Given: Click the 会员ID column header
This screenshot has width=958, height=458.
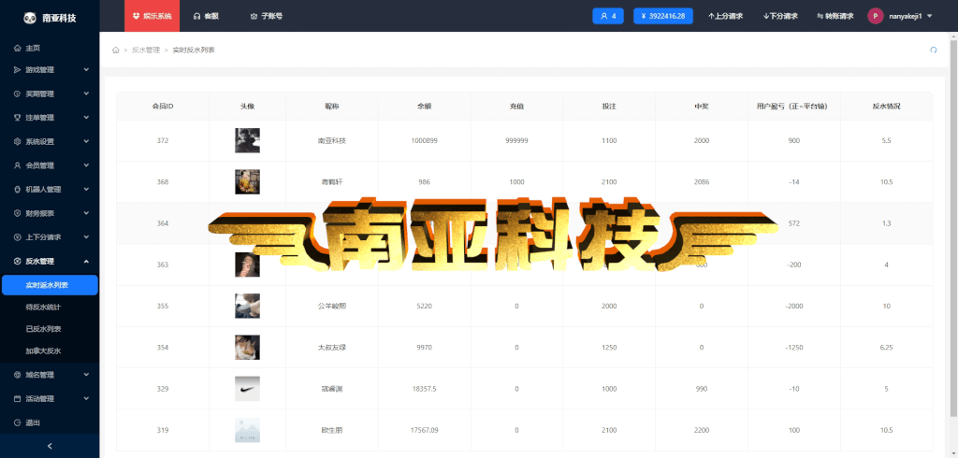Looking at the screenshot, I should coord(163,107).
